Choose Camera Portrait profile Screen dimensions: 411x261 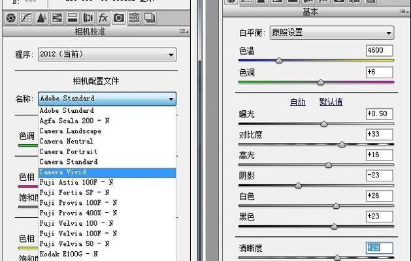click(x=107, y=151)
